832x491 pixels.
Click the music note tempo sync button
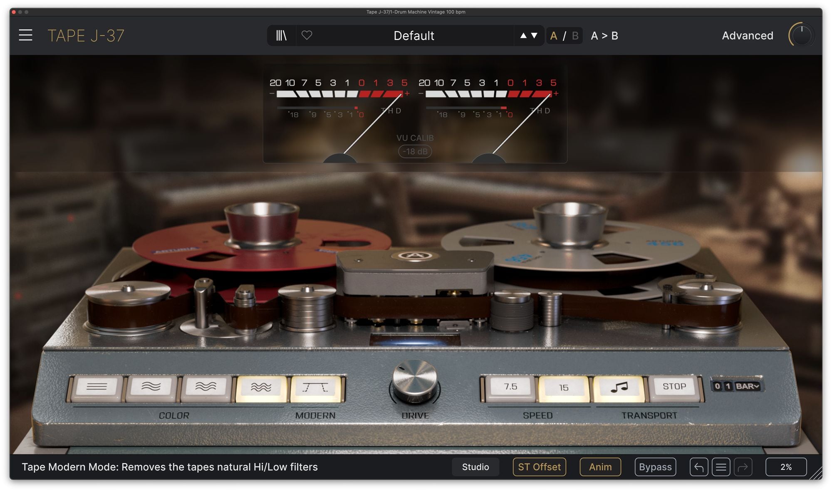(619, 387)
